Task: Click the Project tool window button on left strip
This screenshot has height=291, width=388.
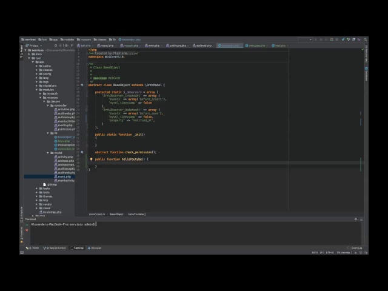Action: [x=22, y=51]
